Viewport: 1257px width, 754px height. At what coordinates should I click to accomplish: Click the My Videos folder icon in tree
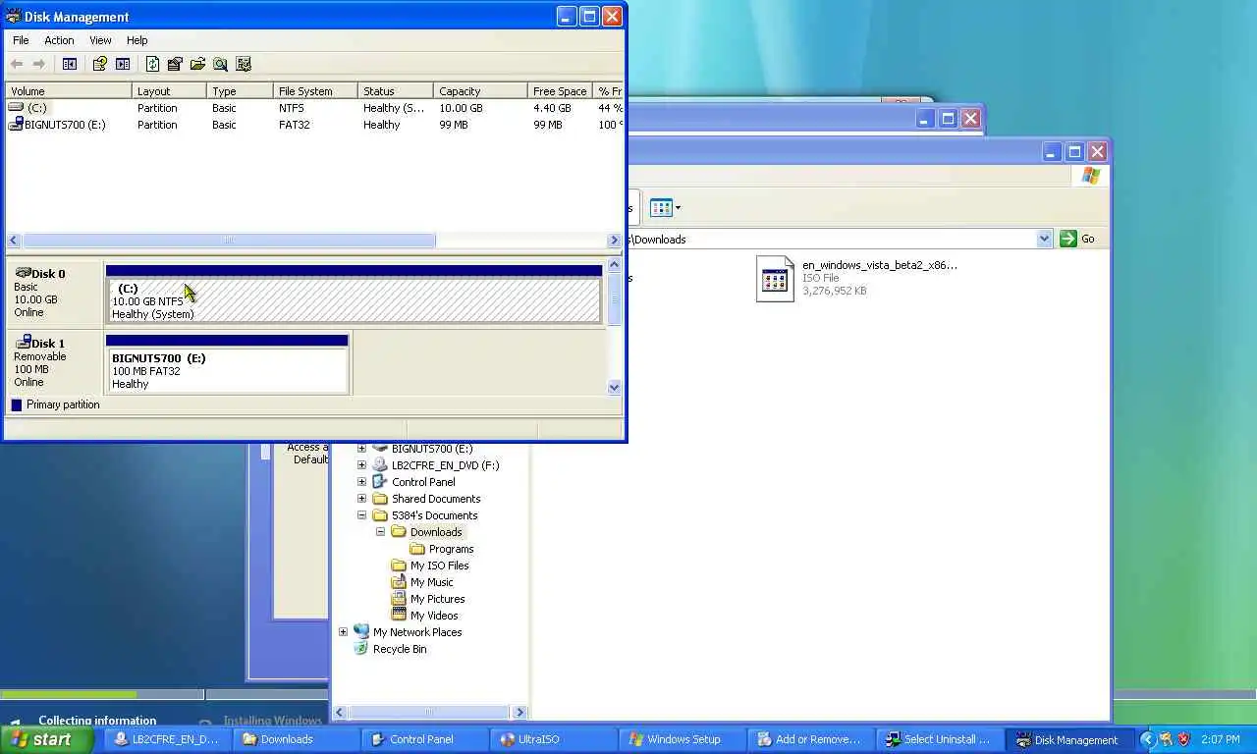399,616
